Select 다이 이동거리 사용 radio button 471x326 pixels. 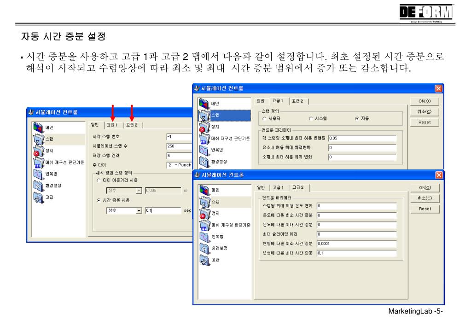coord(99,180)
